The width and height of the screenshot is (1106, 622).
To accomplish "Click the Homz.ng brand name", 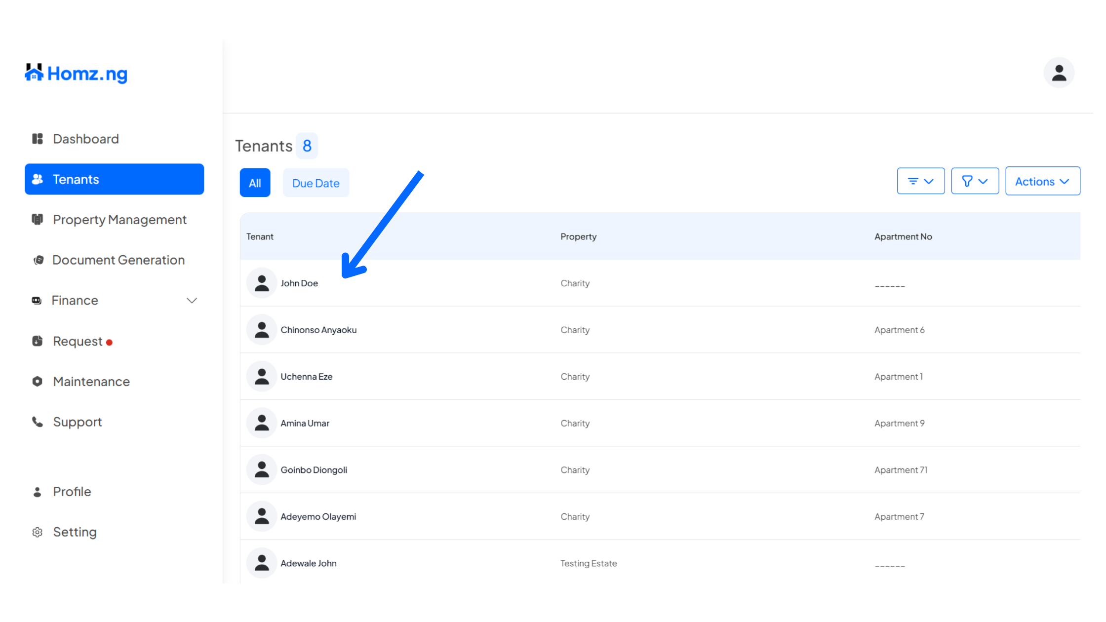I will coord(87,74).
